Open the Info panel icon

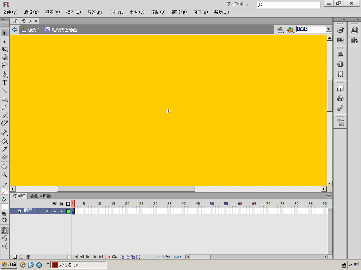tap(340, 64)
